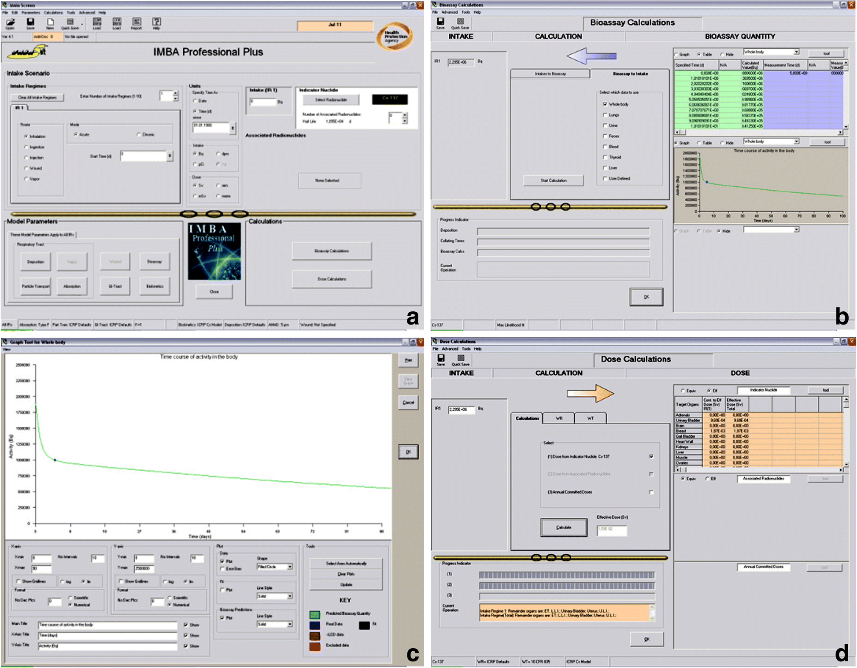Open View menu in Graph Tool window

(x=6, y=349)
